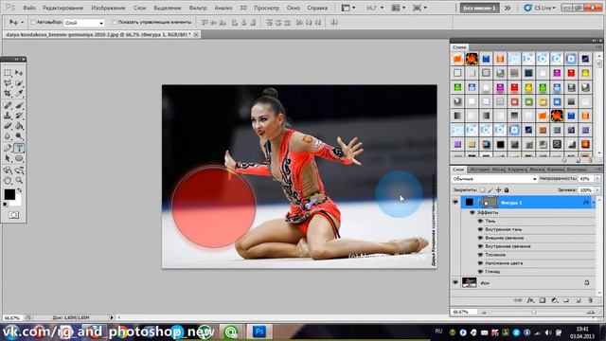
Task: Click the RU language indicator
Action: click(438, 332)
